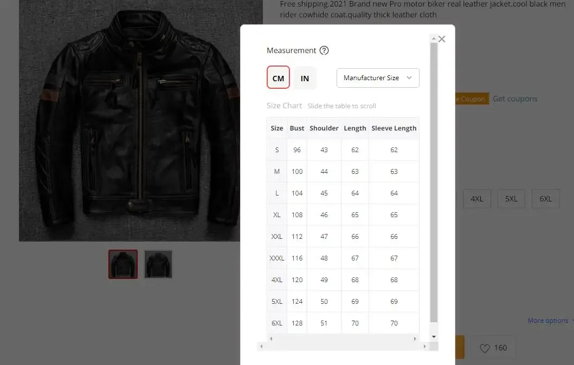Select the 5XL size option
The image size is (574, 365).
pyautogui.click(x=511, y=199)
